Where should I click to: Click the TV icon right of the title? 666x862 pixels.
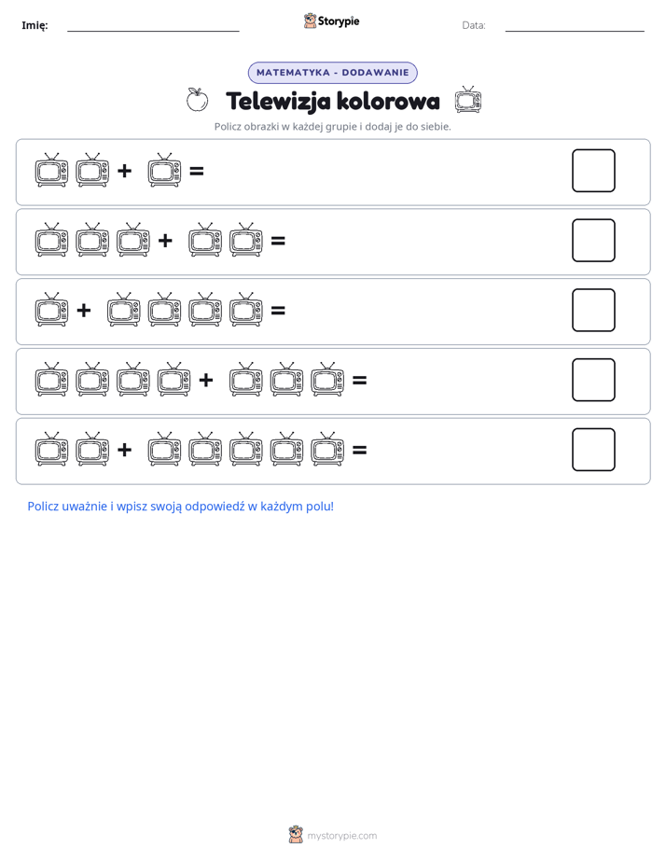(x=468, y=100)
